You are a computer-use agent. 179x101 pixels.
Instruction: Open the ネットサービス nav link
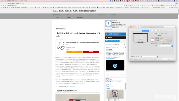pos(102,15)
